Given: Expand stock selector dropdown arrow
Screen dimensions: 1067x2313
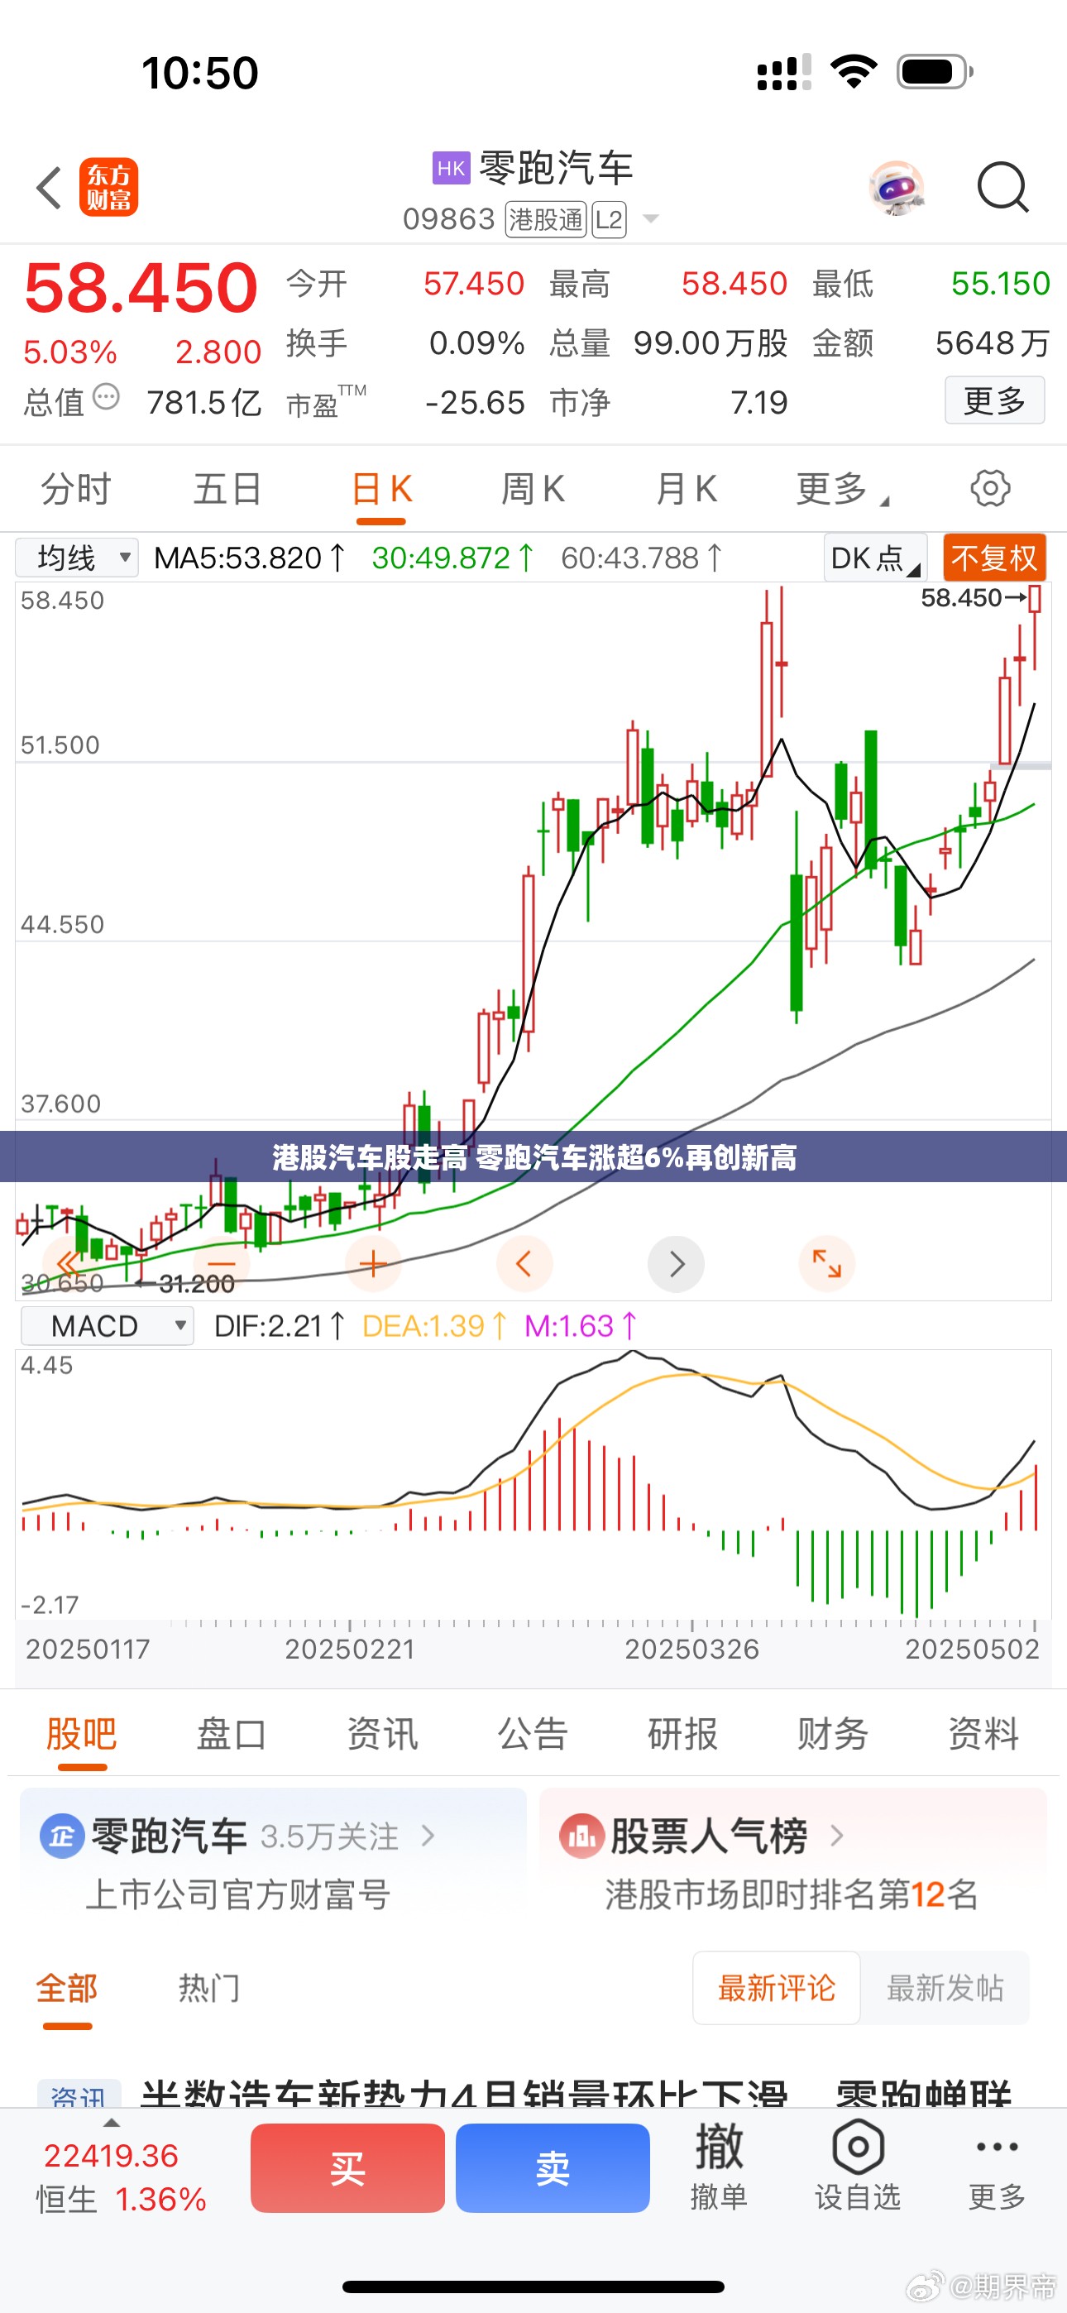Looking at the screenshot, I should tap(651, 219).
